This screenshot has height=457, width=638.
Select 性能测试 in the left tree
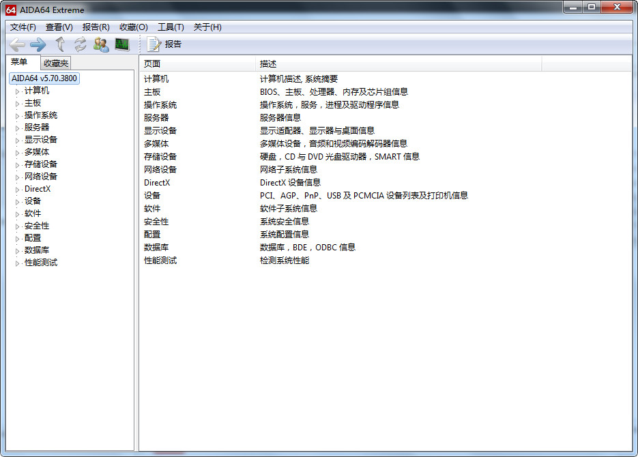(x=41, y=262)
